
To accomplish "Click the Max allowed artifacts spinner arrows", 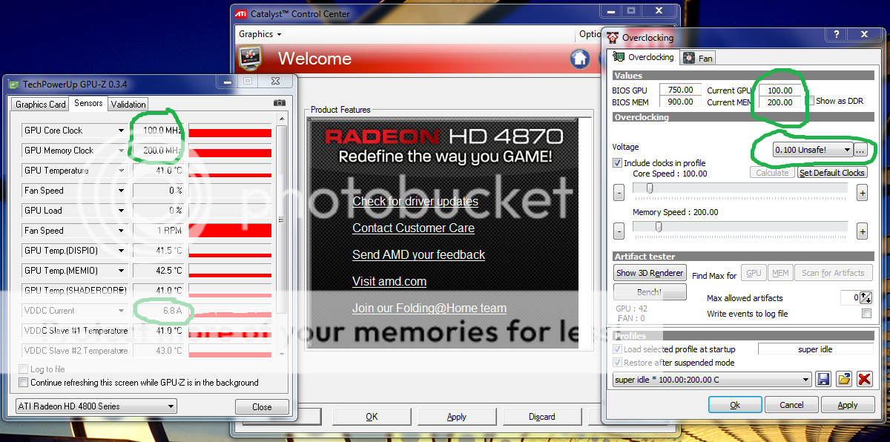I will coord(866,297).
